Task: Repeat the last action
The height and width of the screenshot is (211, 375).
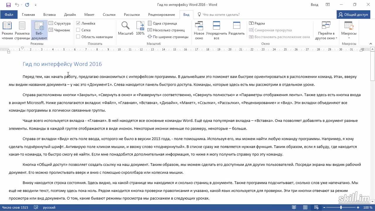Action: click(27, 5)
